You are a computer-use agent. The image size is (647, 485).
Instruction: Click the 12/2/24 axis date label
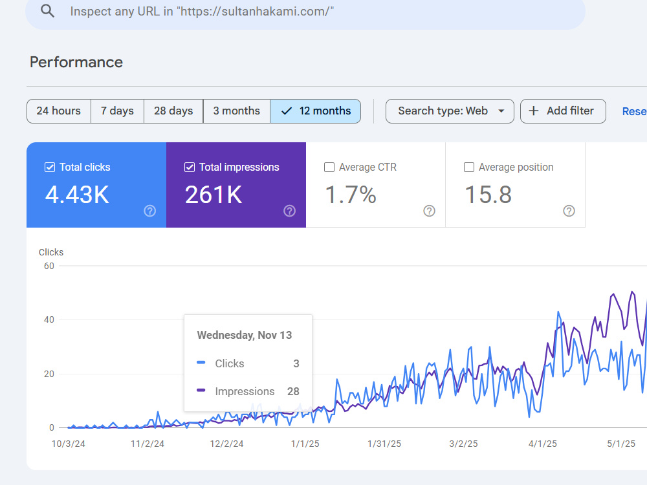tap(226, 444)
